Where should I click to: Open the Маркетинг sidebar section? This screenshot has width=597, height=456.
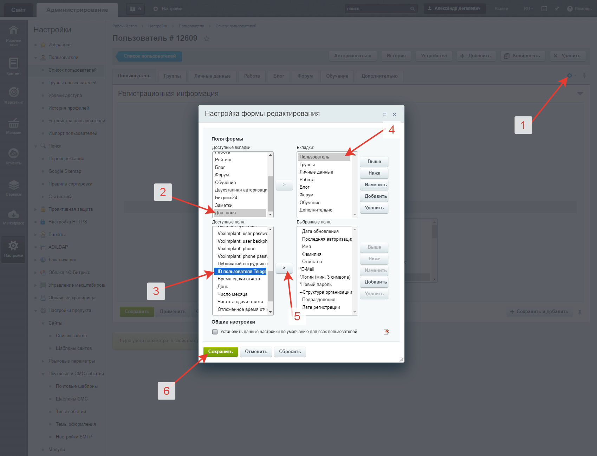pyautogui.click(x=14, y=95)
